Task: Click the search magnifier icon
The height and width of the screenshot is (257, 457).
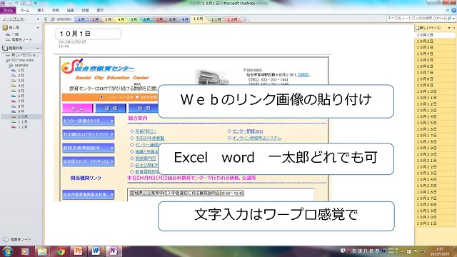Action: coord(449,19)
